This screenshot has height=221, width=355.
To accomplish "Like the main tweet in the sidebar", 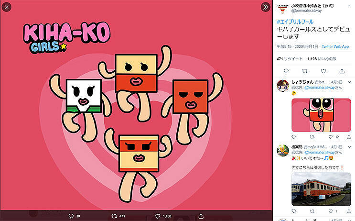I will pos(323,71).
